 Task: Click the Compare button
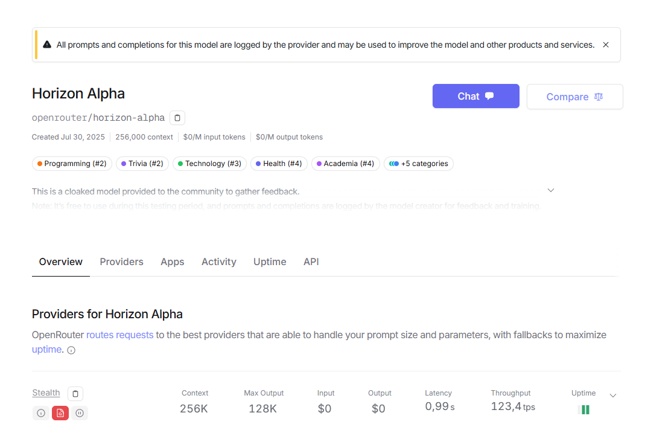574,97
